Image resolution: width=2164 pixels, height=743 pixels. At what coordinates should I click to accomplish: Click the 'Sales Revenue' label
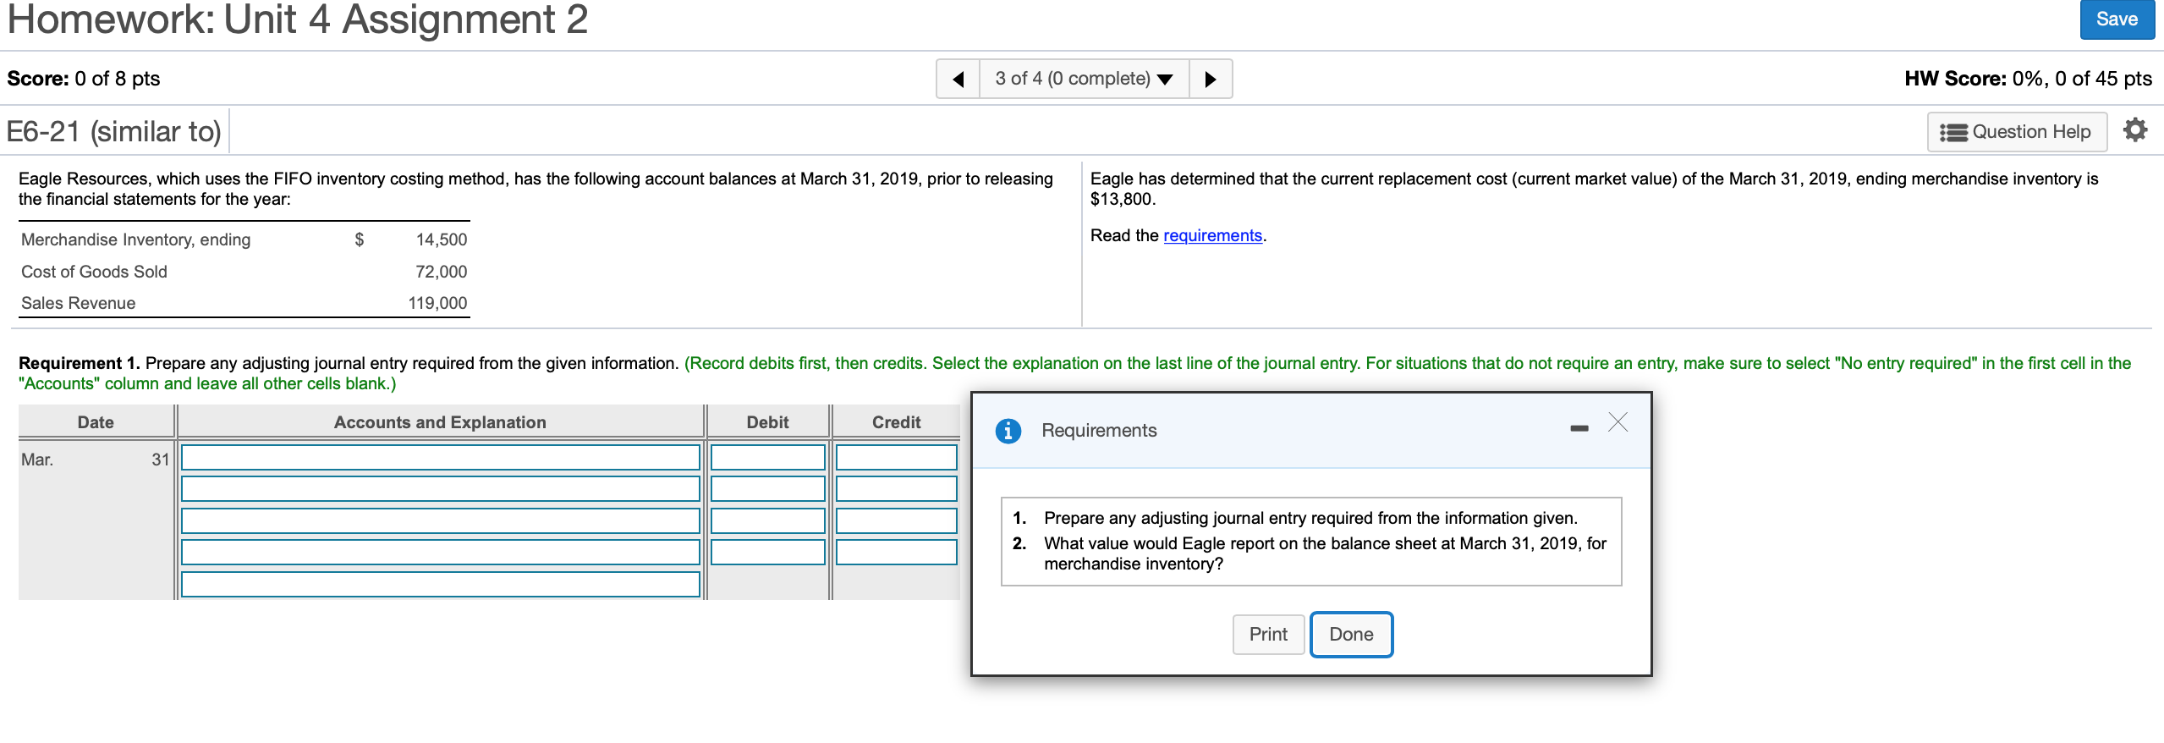coord(78,303)
